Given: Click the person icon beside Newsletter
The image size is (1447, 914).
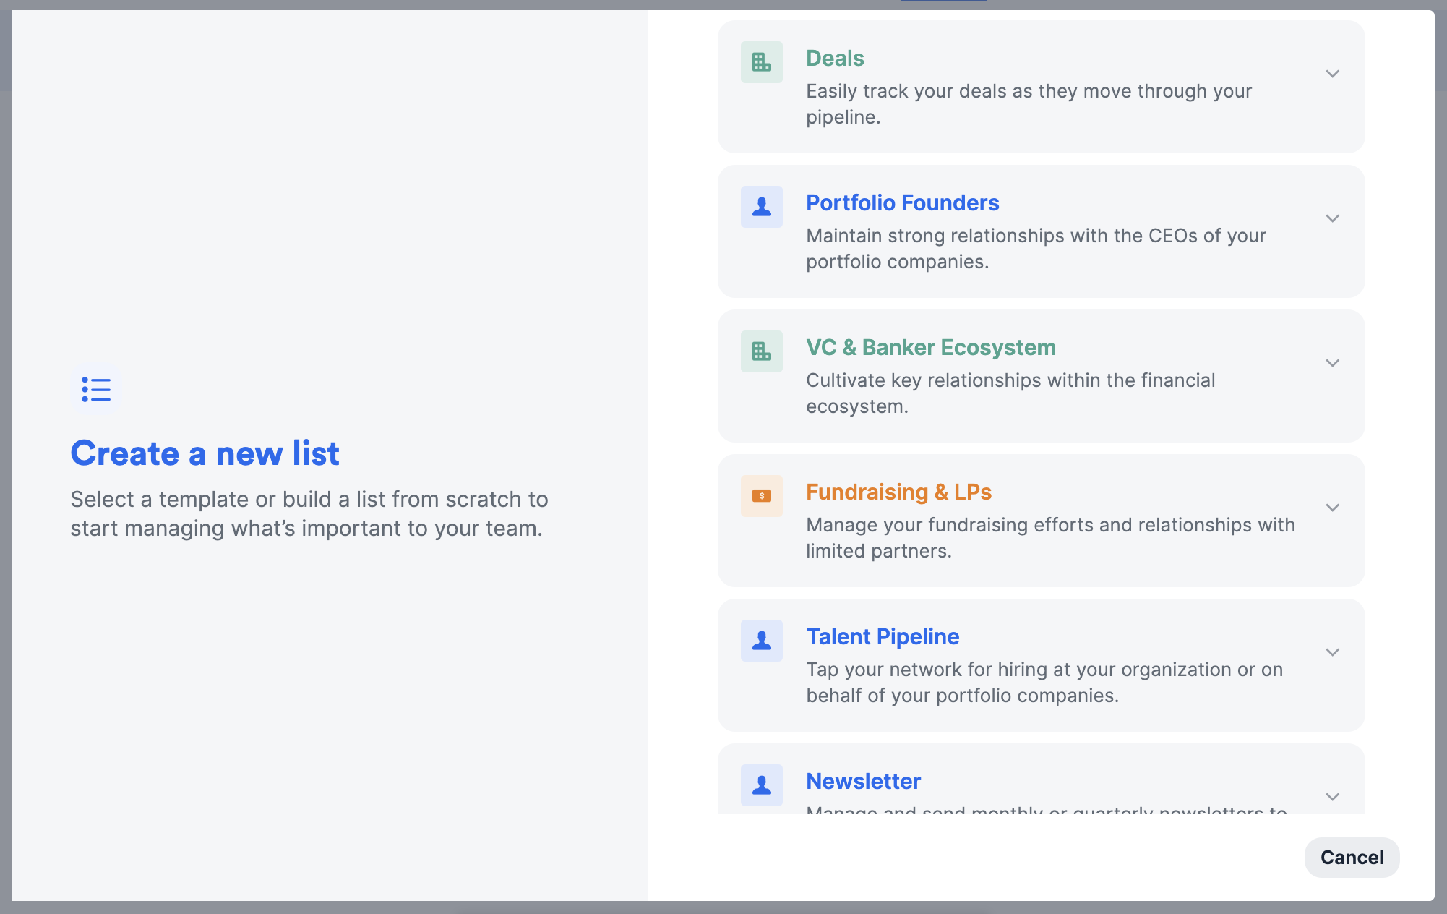Looking at the screenshot, I should [x=761, y=785].
